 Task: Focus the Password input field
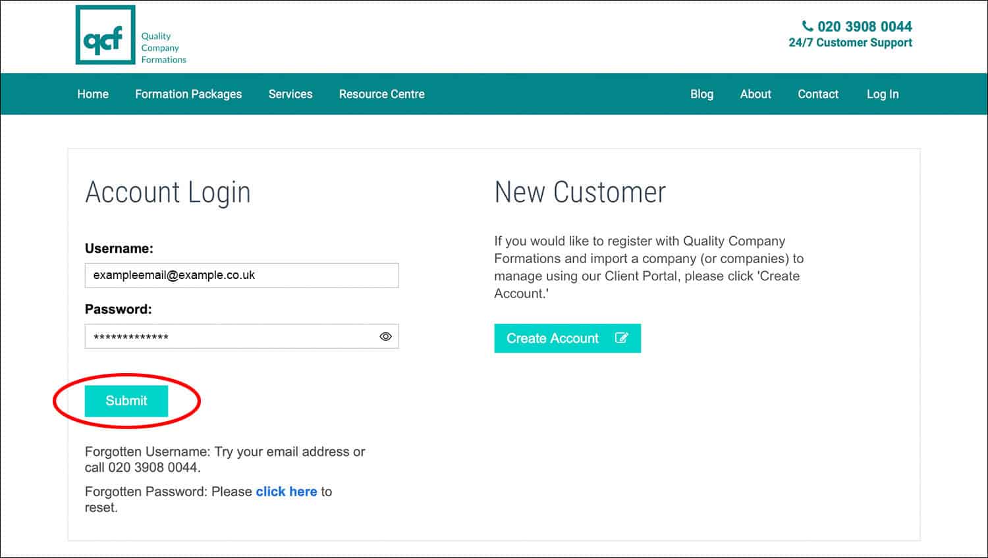click(x=242, y=336)
